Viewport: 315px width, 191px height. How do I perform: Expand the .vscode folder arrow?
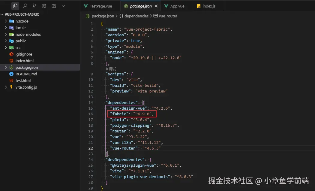pos(6,21)
